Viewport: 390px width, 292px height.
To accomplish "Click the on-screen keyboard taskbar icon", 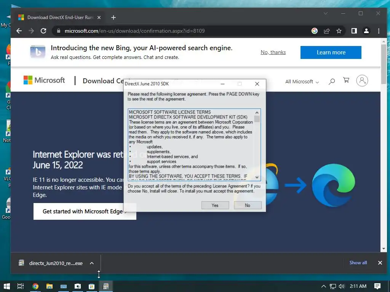I will [x=64, y=286].
